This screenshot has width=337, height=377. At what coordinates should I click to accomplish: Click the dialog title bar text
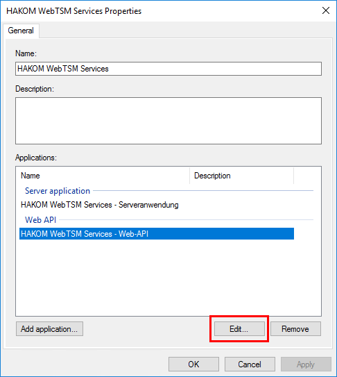74,11
